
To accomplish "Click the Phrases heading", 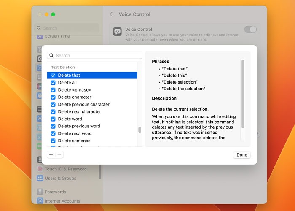I will pyautogui.click(x=161, y=62).
